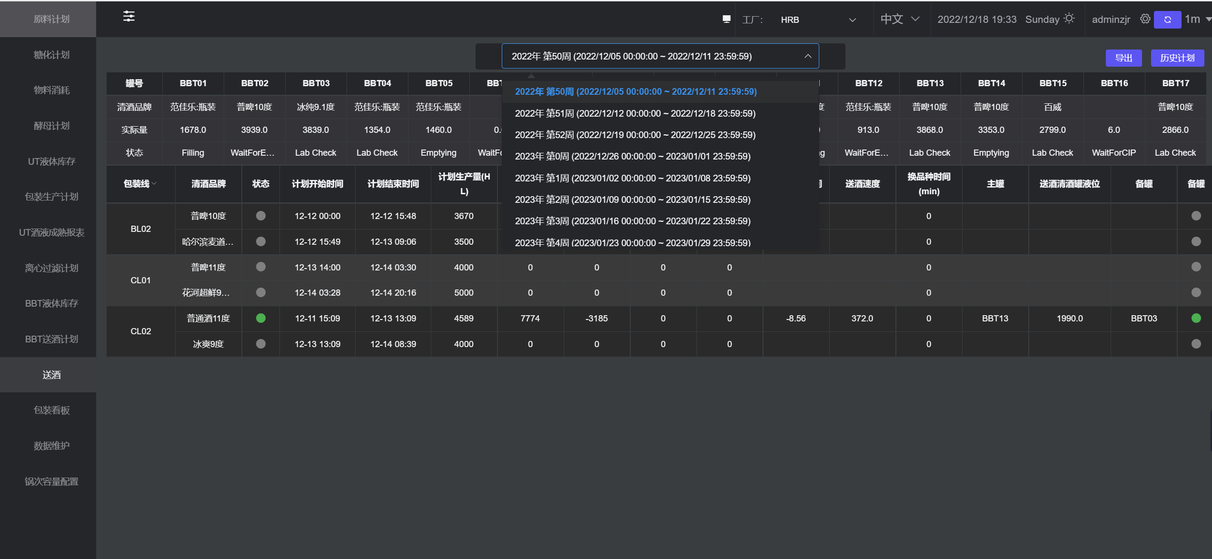
Task: Click the 1990.0 tank level cell
Action: pyautogui.click(x=1070, y=319)
